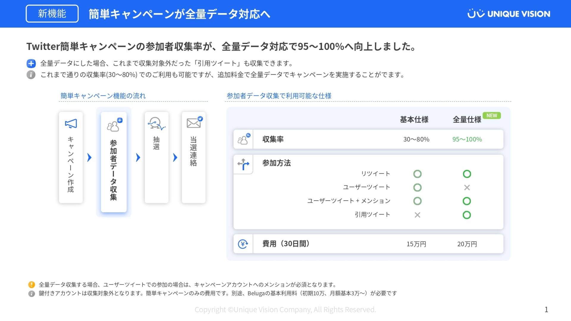Viewport: 571px width, 321px height.
Task: Click the blue plus icon beside 全量データにした場合
Action: [x=31, y=63]
